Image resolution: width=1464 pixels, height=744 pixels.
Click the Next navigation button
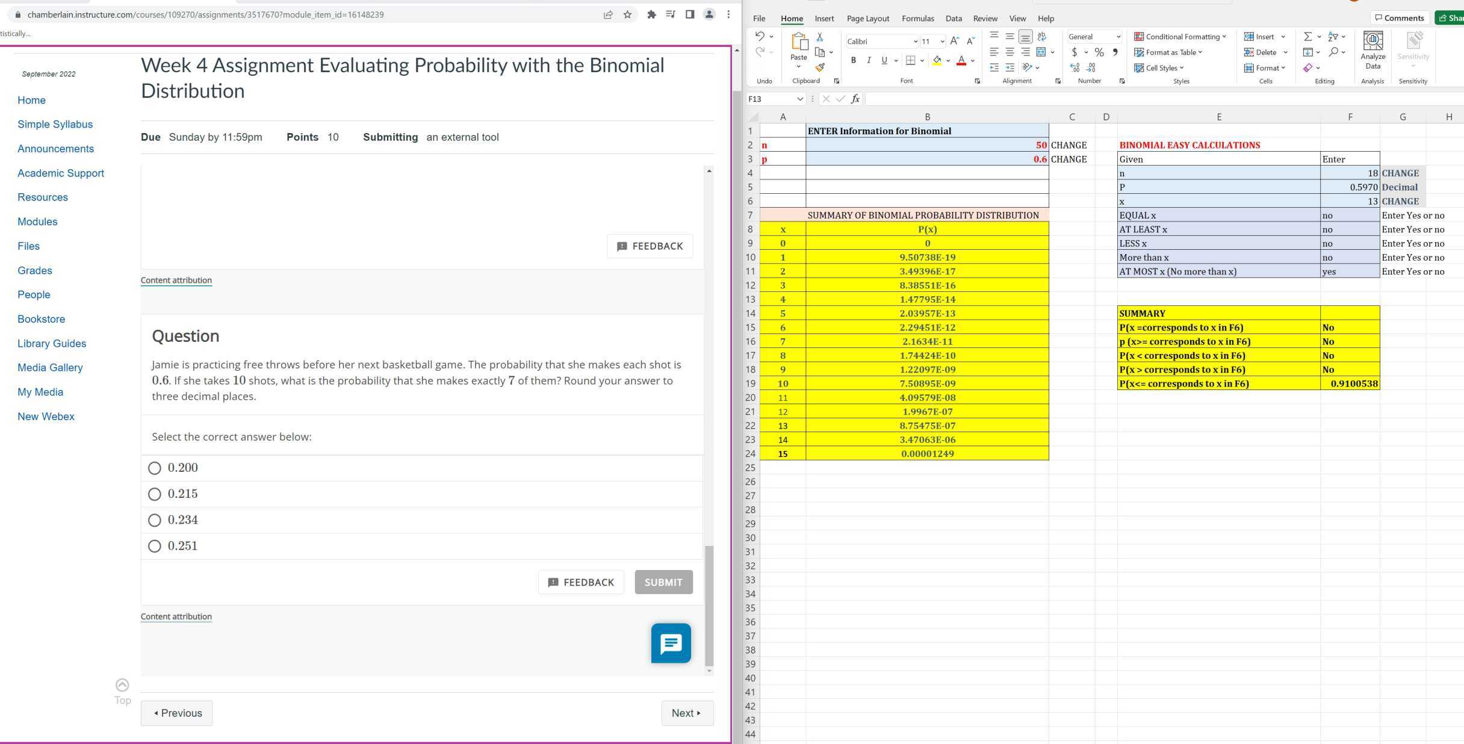pyautogui.click(x=687, y=713)
